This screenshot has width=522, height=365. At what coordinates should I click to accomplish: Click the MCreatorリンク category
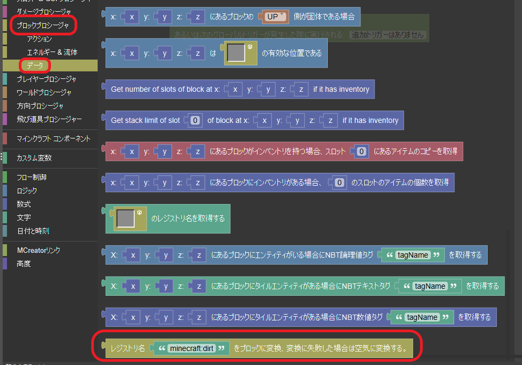tap(39, 250)
